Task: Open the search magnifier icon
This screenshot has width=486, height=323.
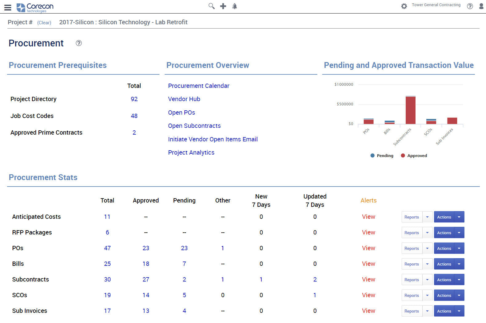Action: (x=211, y=6)
